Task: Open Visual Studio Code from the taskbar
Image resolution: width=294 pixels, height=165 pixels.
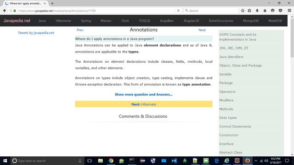Action: click(174, 161)
